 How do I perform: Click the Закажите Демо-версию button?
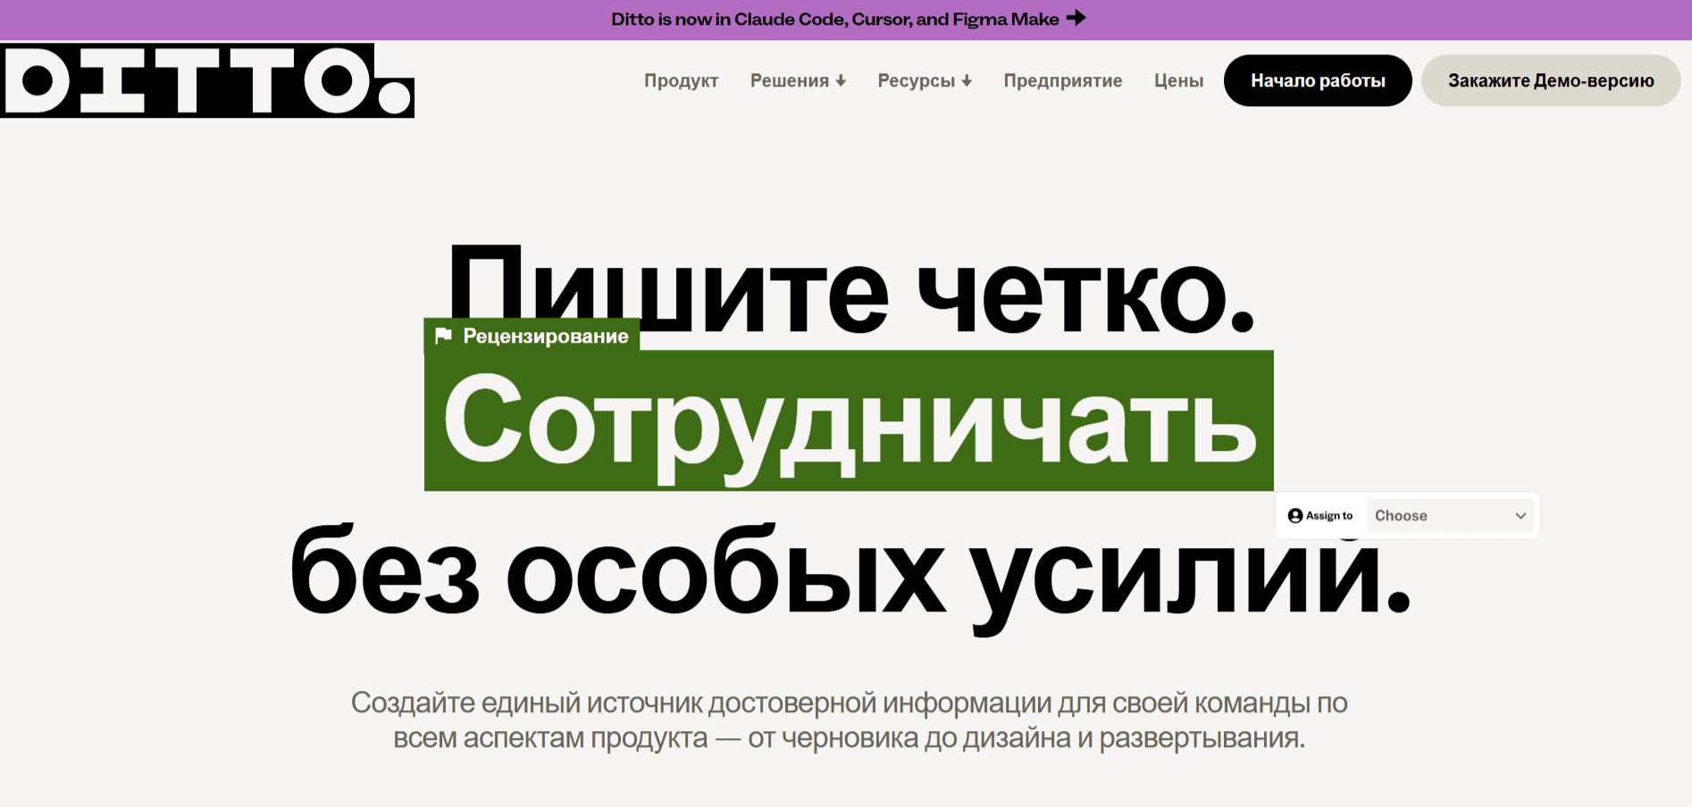click(1550, 80)
